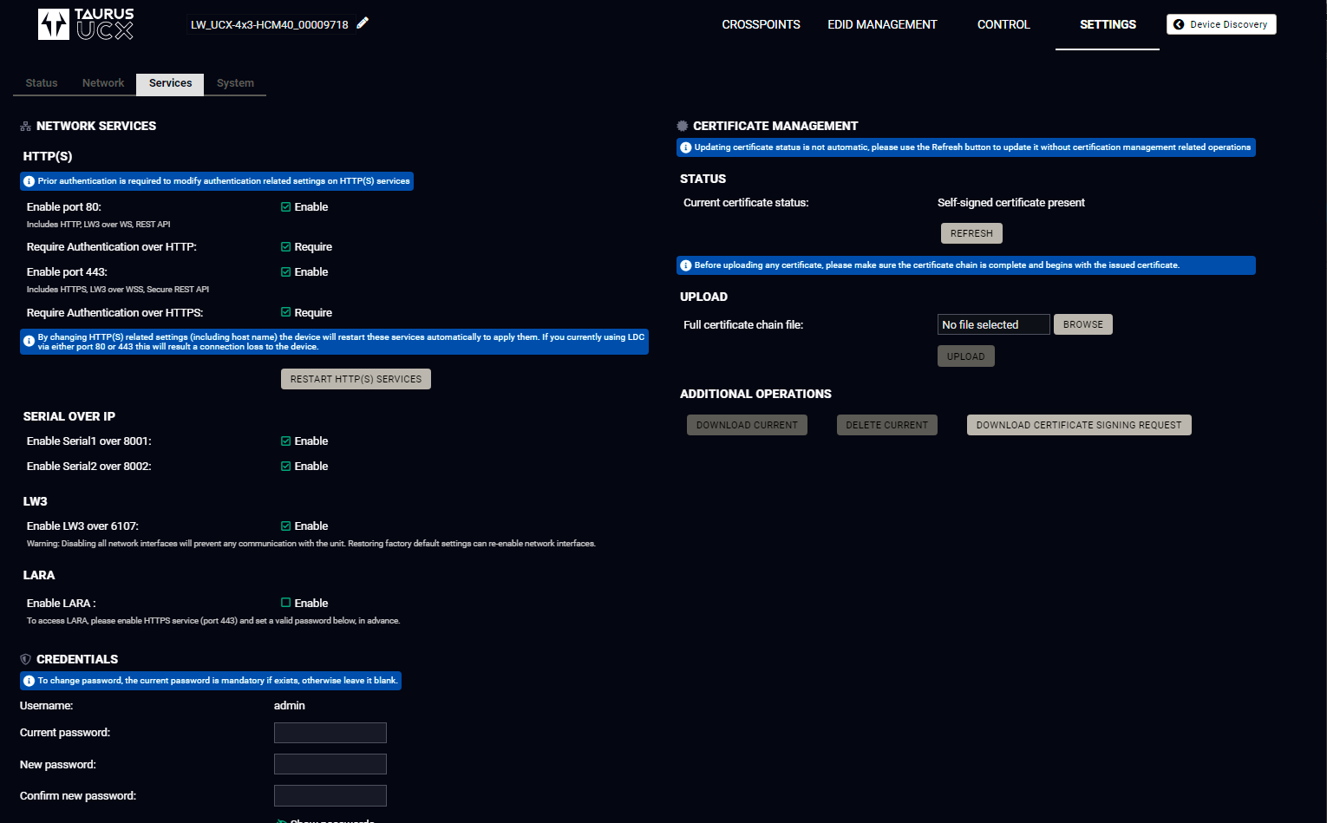This screenshot has height=823, width=1327.
Task: Click Download Certificate Signing Request
Action: (1078, 425)
